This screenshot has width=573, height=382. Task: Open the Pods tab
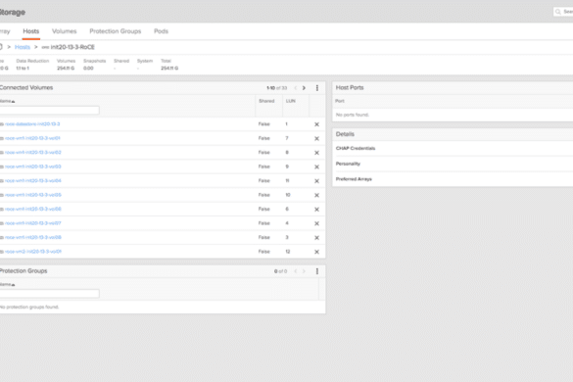point(161,31)
